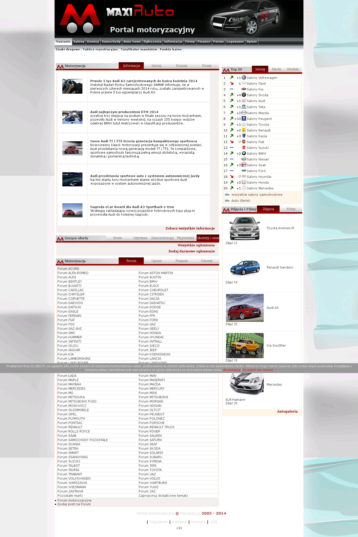358x537 pixels.
Task: Click the Volkswagen logo in Top 20
Action: coord(244,78)
